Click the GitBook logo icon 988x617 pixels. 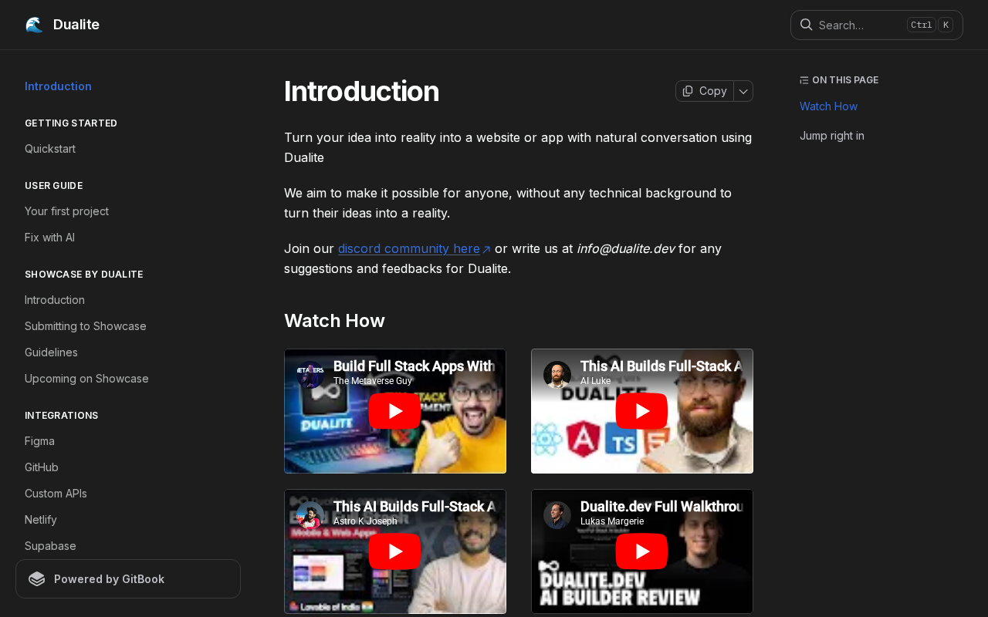[37, 579]
